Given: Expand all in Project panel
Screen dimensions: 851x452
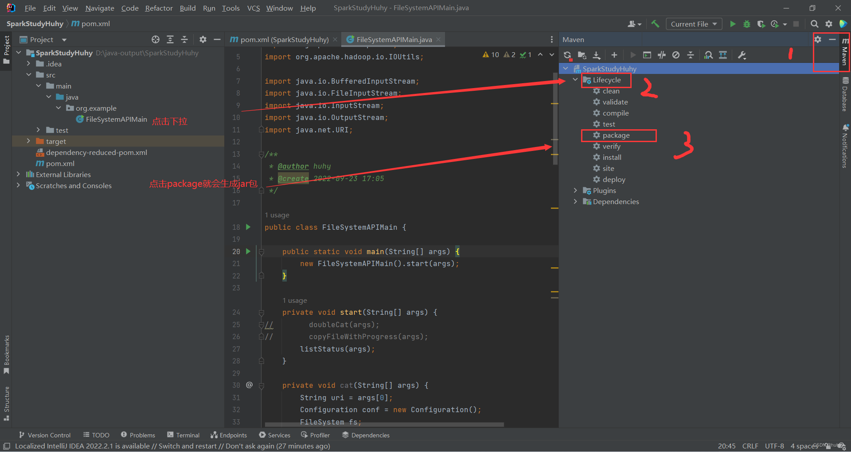Looking at the screenshot, I should pyautogui.click(x=170, y=39).
